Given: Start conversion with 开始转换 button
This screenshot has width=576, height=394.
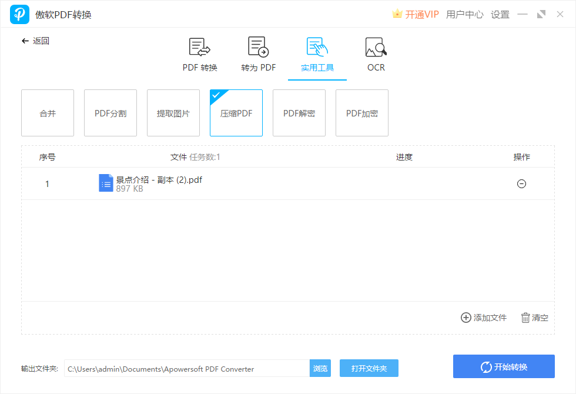Looking at the screenshot, I should click(x=504, y=366).
